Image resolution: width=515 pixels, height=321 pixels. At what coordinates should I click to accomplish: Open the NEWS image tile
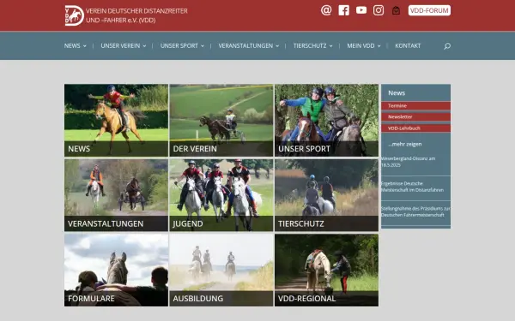[116, 120]
